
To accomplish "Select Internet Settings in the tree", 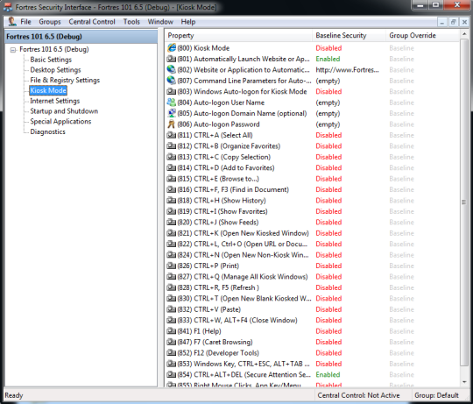I will tap(55, 101).
